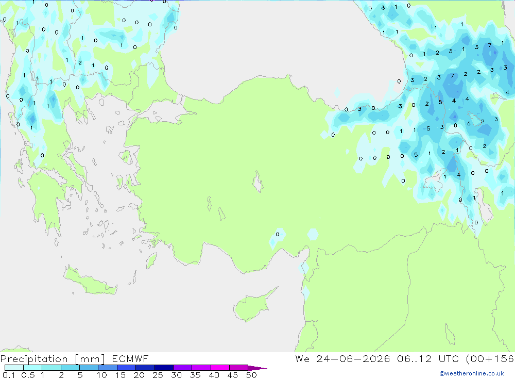Click the '(00+156' forecast offset text
This screenshot has height=378, width=515.
tap(490, 359)
